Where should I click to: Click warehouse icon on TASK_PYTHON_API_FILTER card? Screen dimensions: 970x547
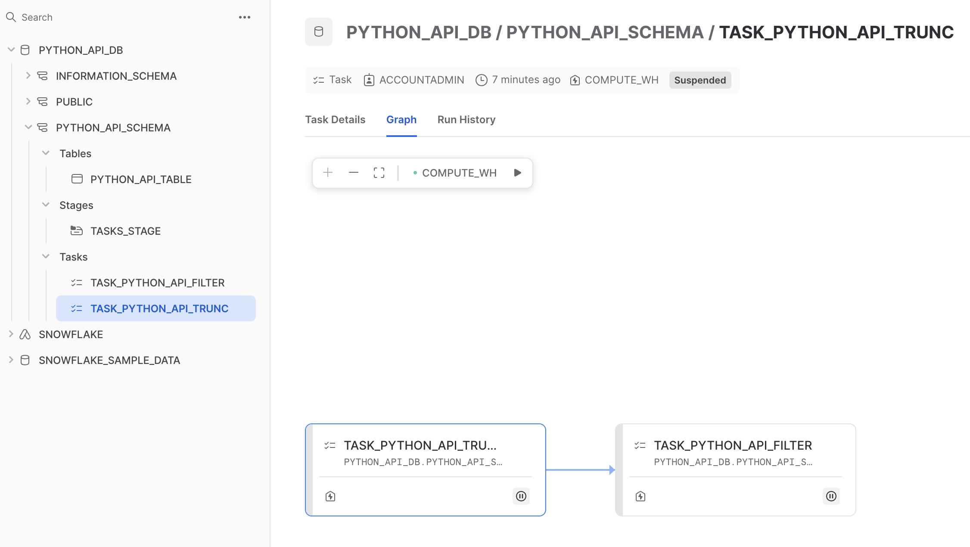[640, 496]
